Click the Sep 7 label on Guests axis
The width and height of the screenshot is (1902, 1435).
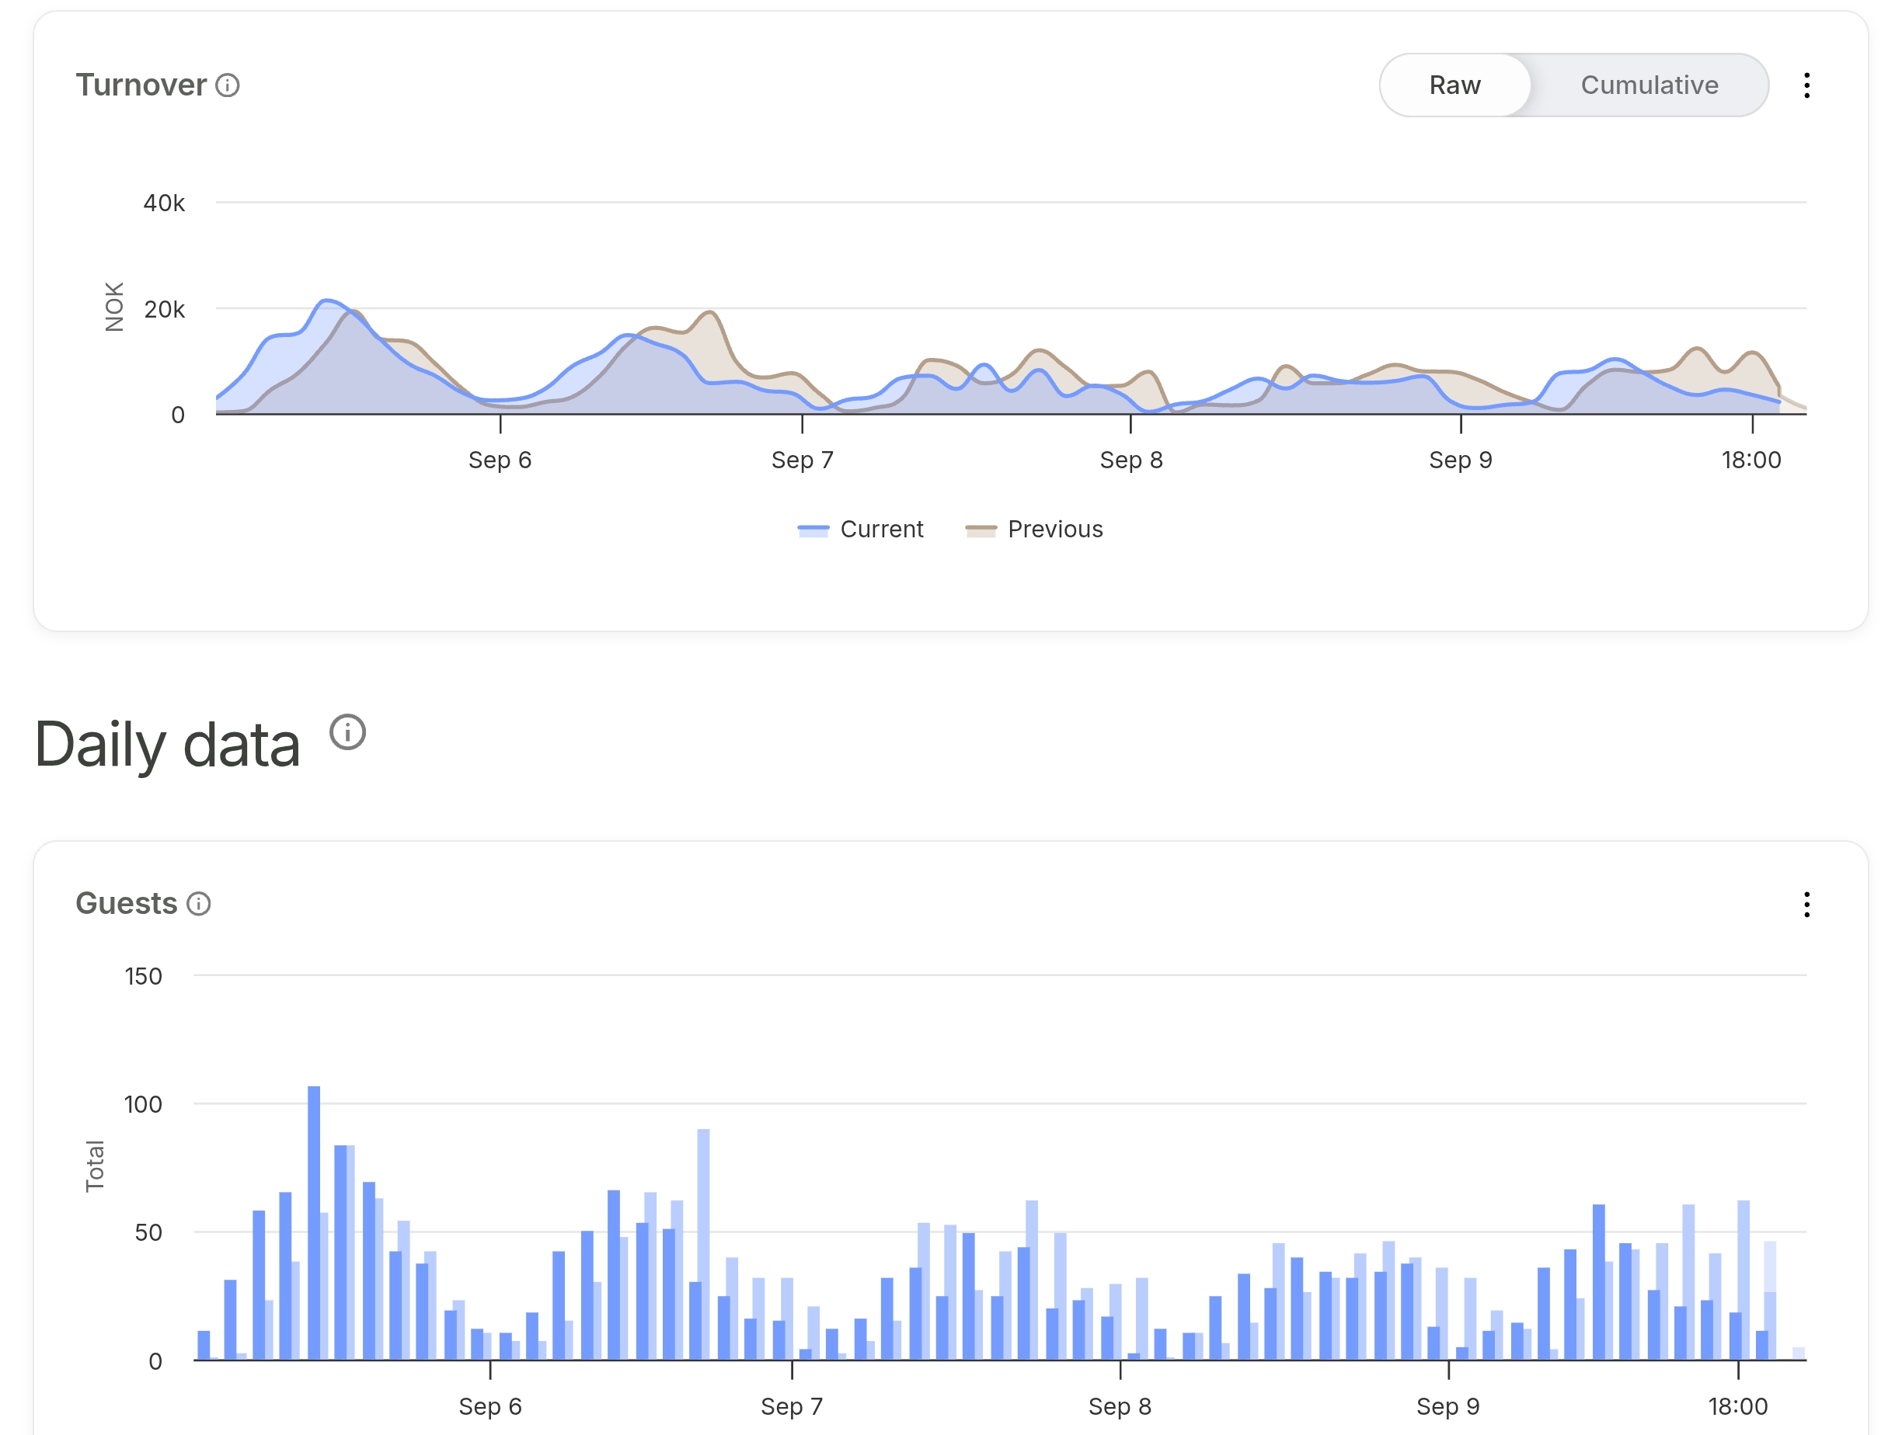(x=791, y=1406)
